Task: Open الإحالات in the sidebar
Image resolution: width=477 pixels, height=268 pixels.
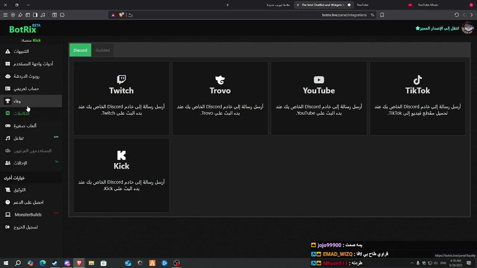Action: (x=31, y=163)
